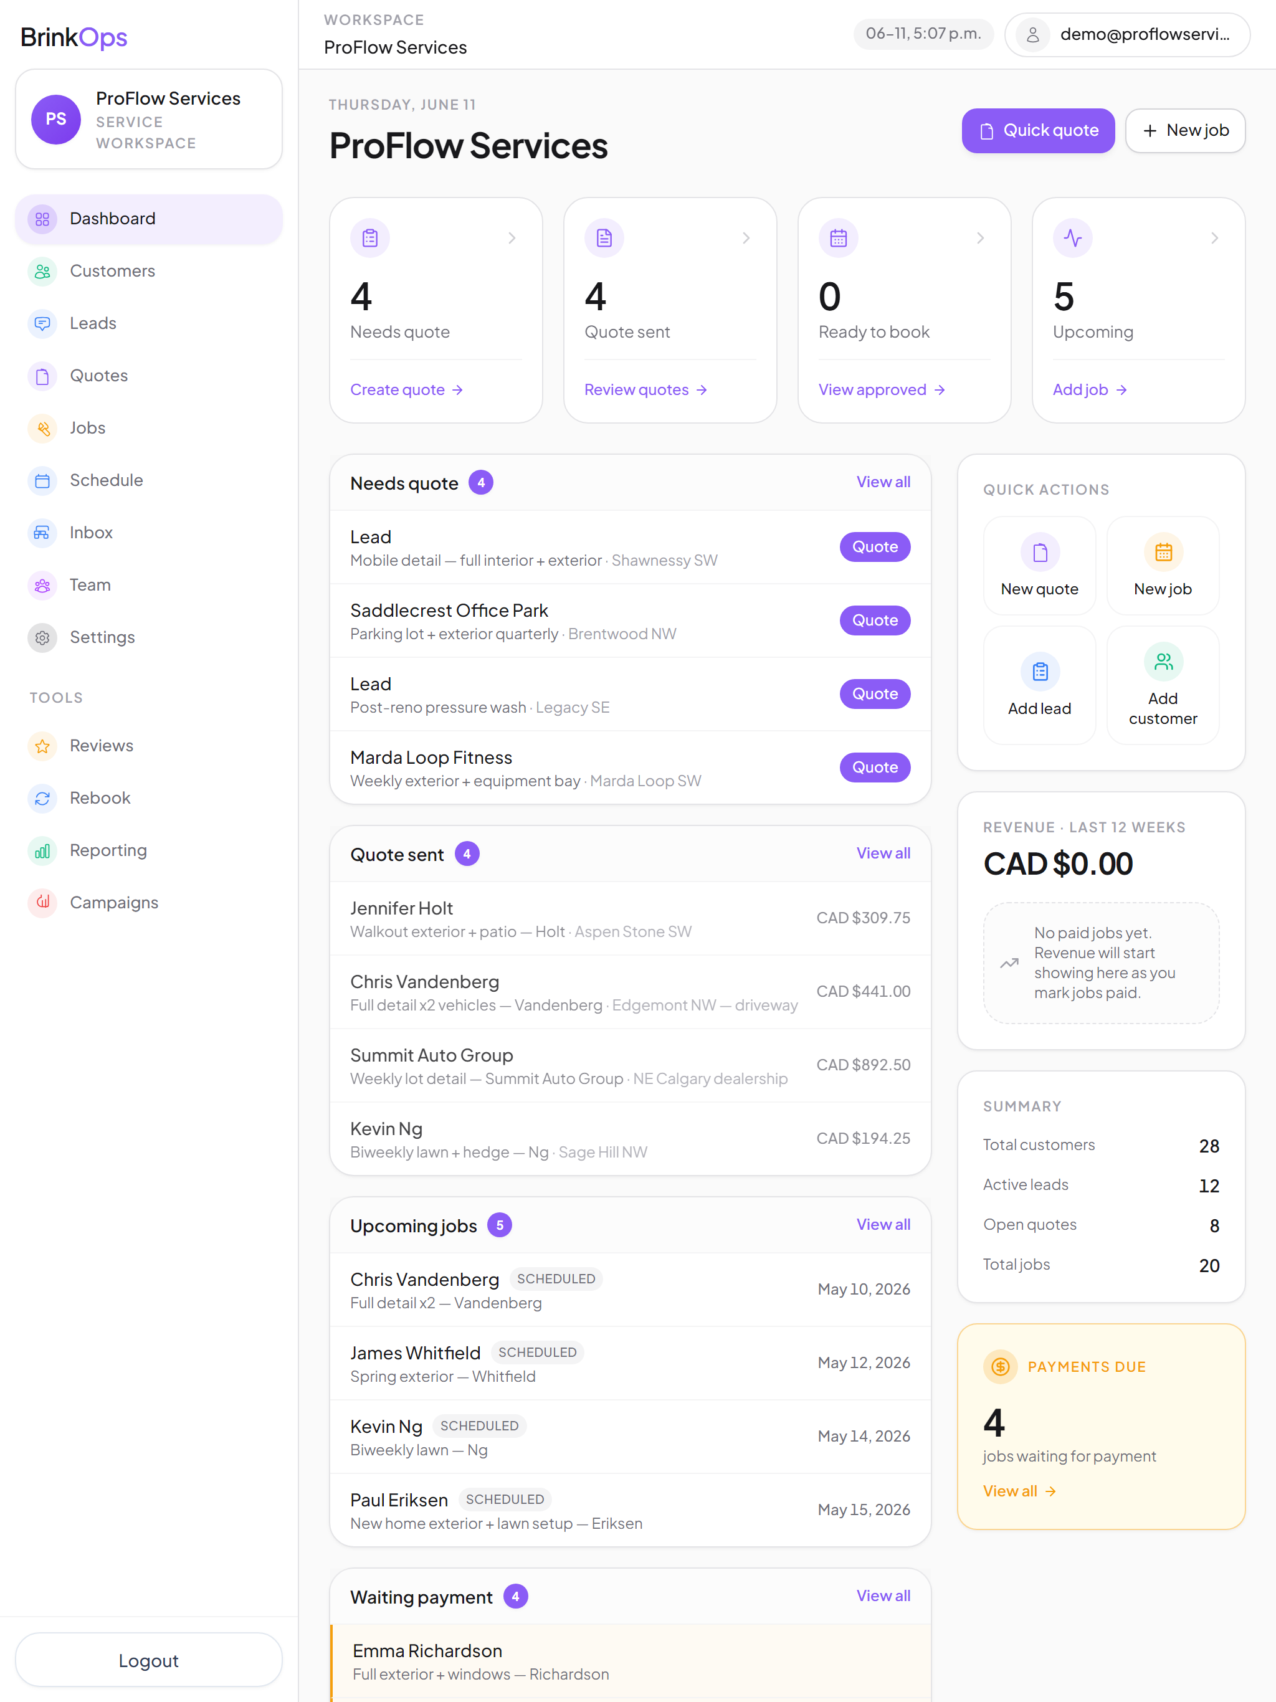Click the user avatar icon beside demo email
The width and height of the screenshot is (1276, 1702).
pos(1033,35)
